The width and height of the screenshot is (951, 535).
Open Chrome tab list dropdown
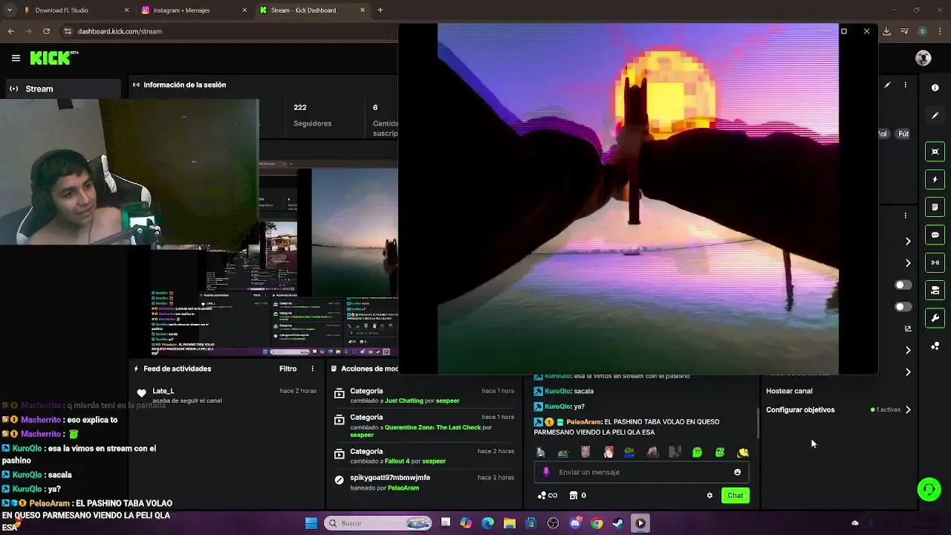pyautogui.click(x=10, y=10)
